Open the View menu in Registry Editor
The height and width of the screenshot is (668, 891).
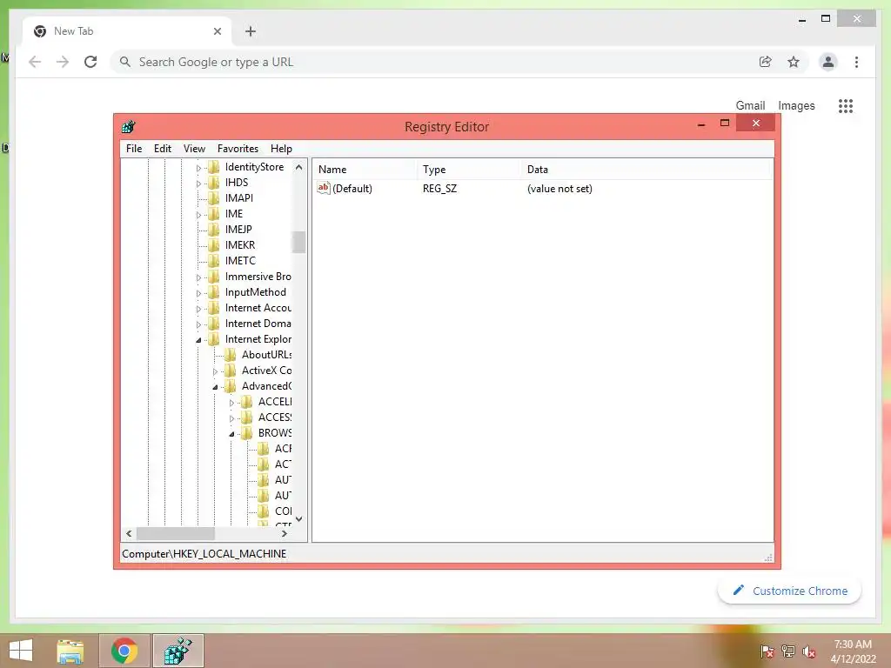click(x=194, y=148)
